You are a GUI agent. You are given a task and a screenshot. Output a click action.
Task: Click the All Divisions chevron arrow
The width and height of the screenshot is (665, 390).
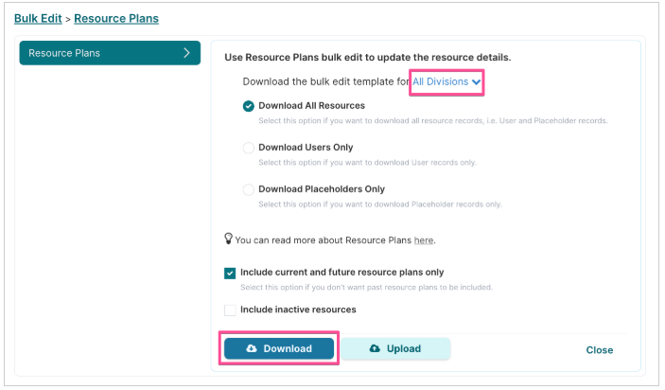tap(476, 82)
